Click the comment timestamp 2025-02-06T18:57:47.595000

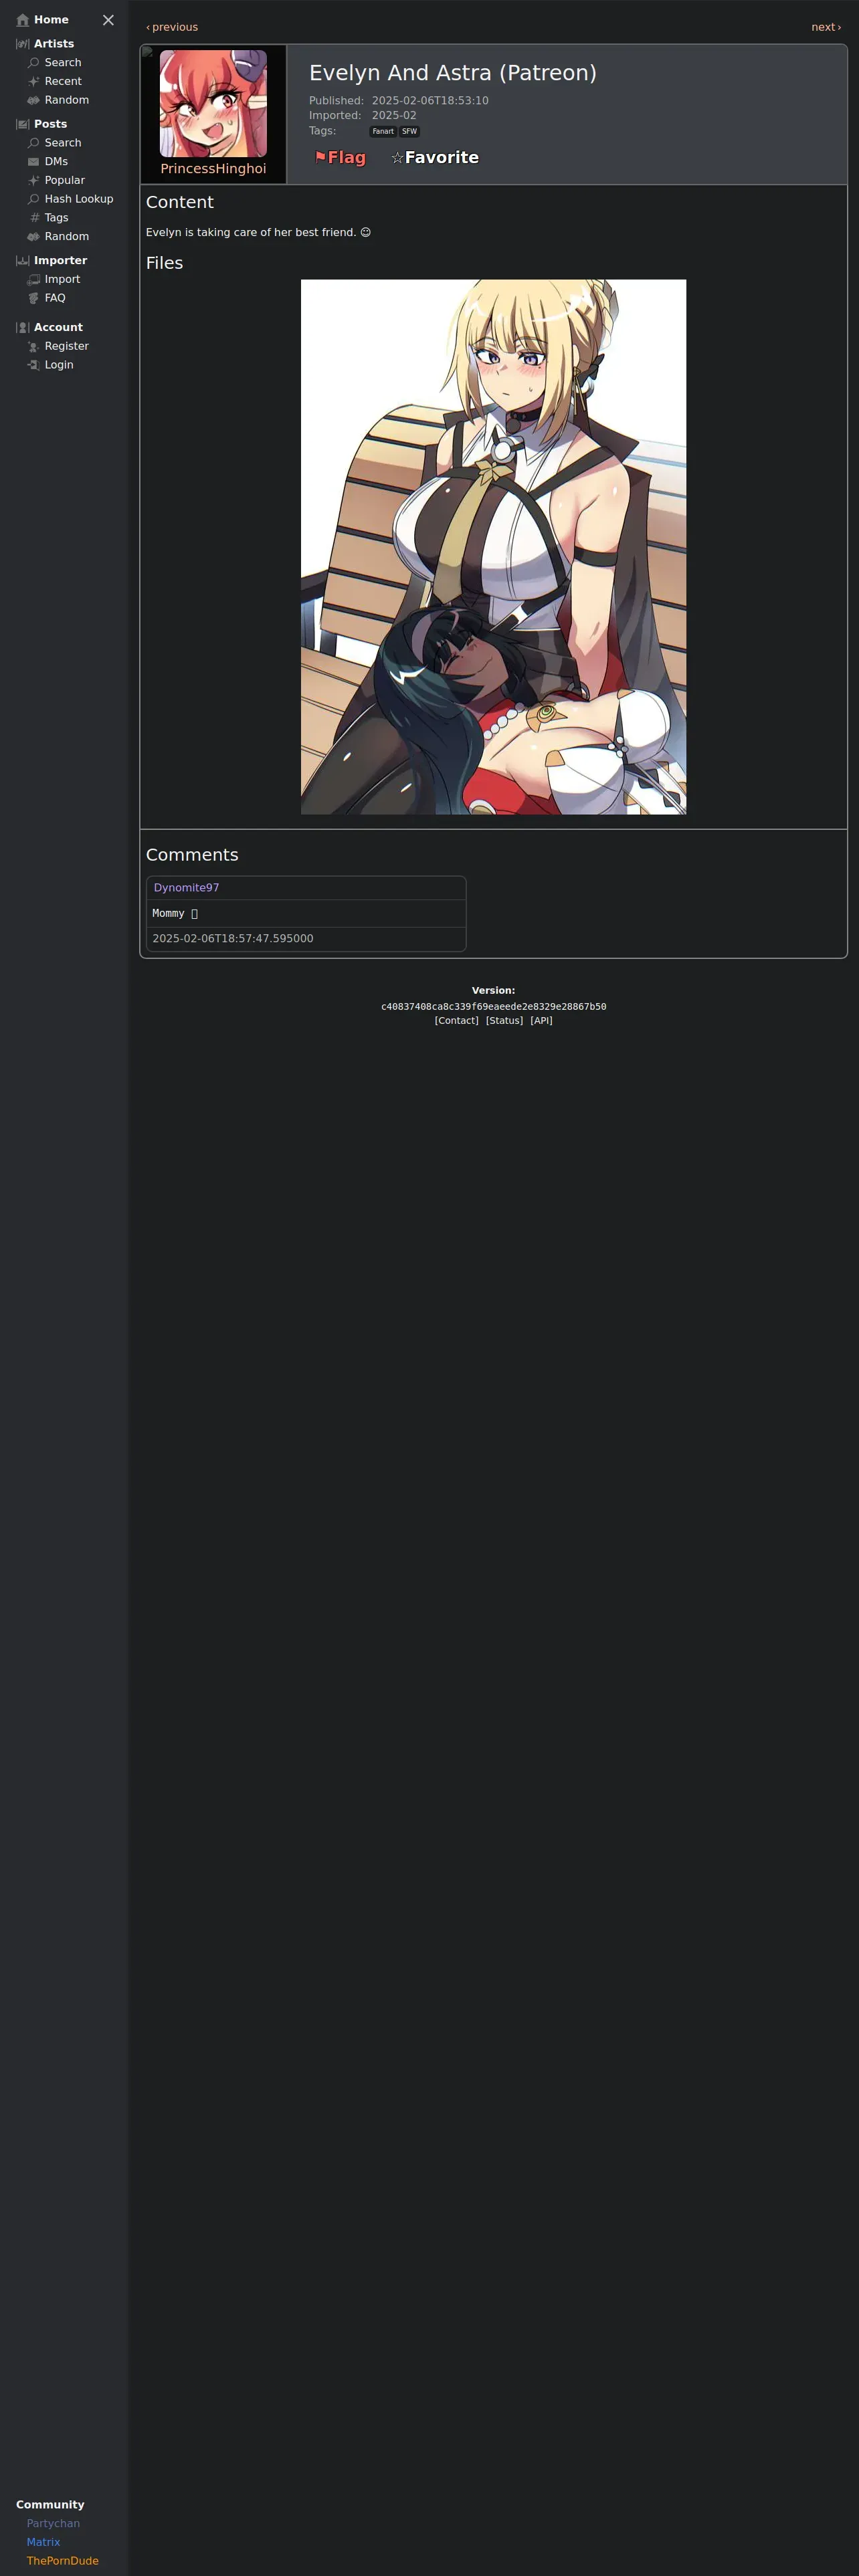(x=233, y=939)
